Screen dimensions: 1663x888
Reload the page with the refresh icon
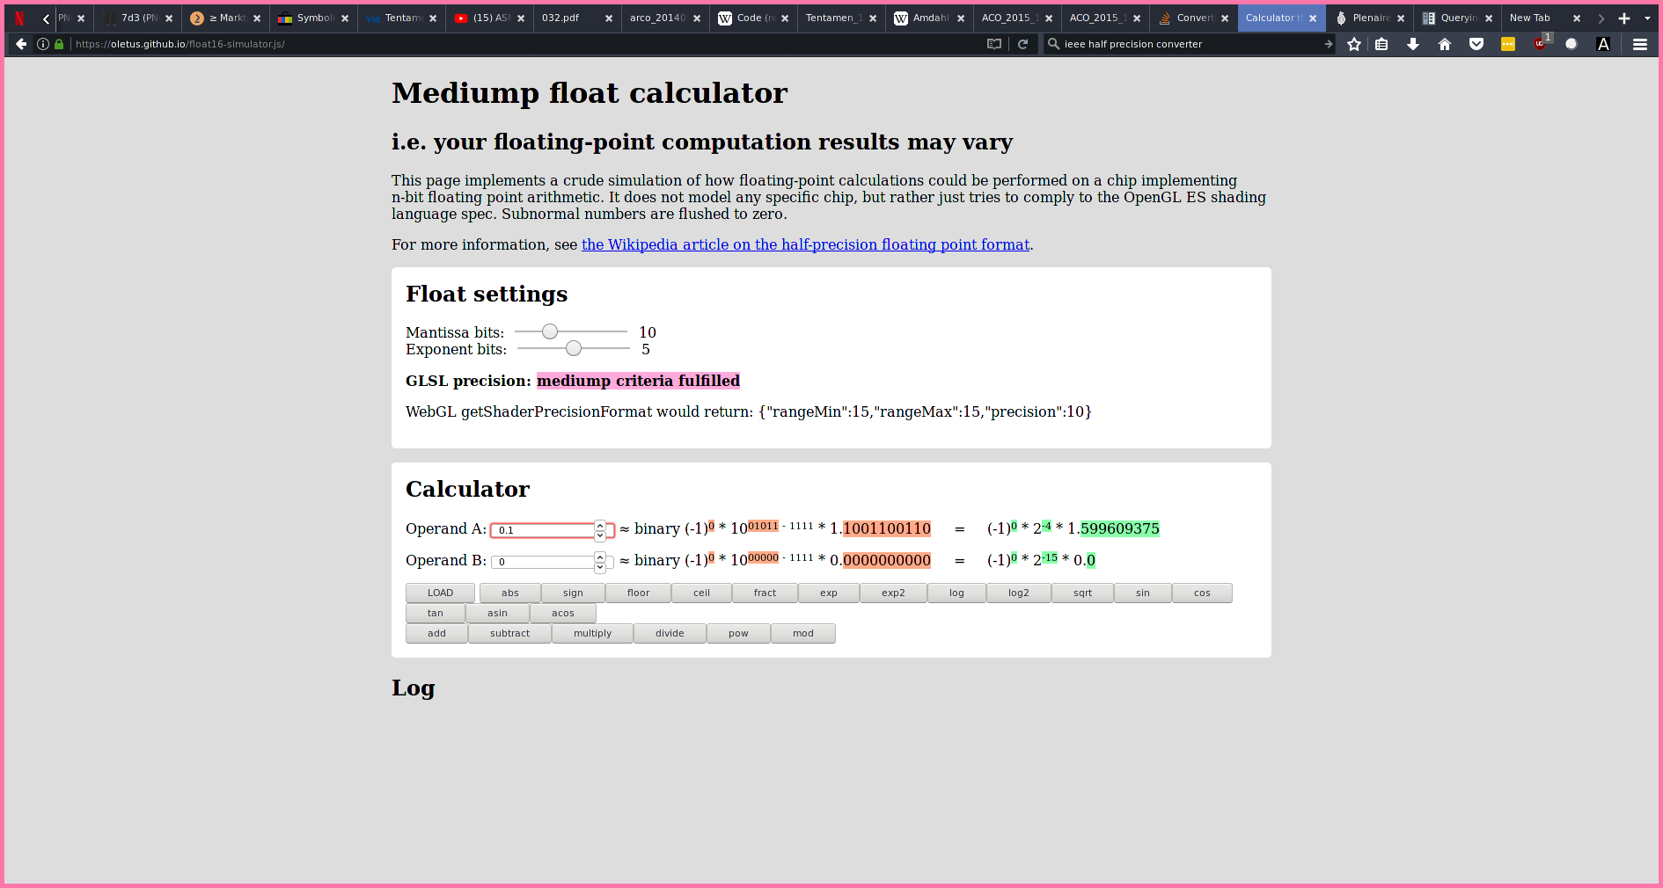(1022, 44)
